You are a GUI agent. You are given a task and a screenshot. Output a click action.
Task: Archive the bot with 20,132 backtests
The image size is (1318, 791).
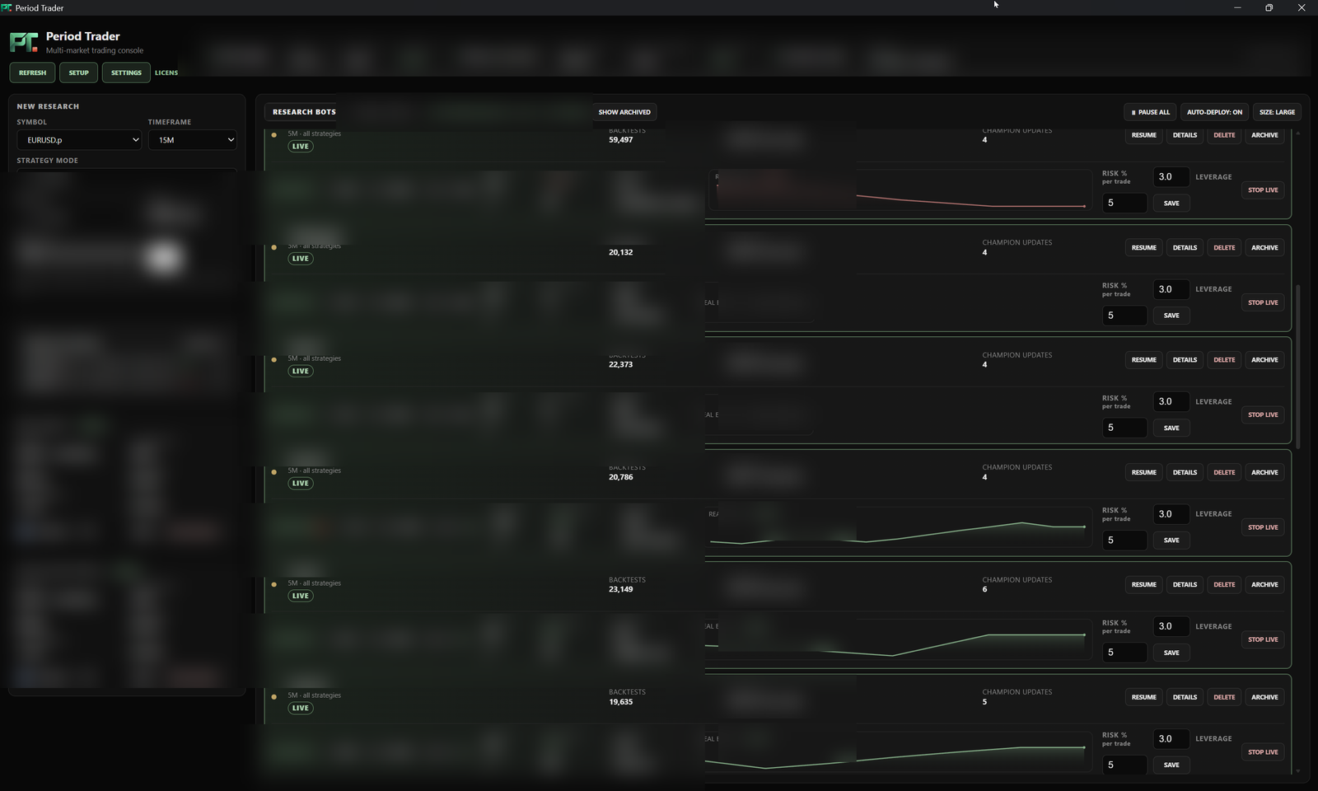point(1264,248)
